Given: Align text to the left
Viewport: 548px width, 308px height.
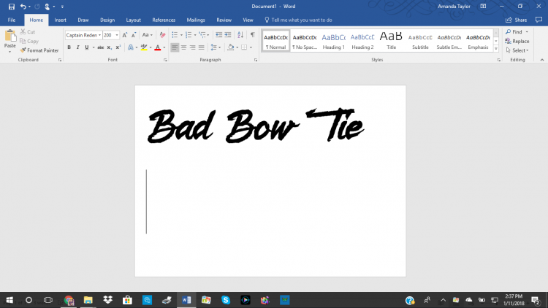Looking at the screenshot, I should coord(175,47).
